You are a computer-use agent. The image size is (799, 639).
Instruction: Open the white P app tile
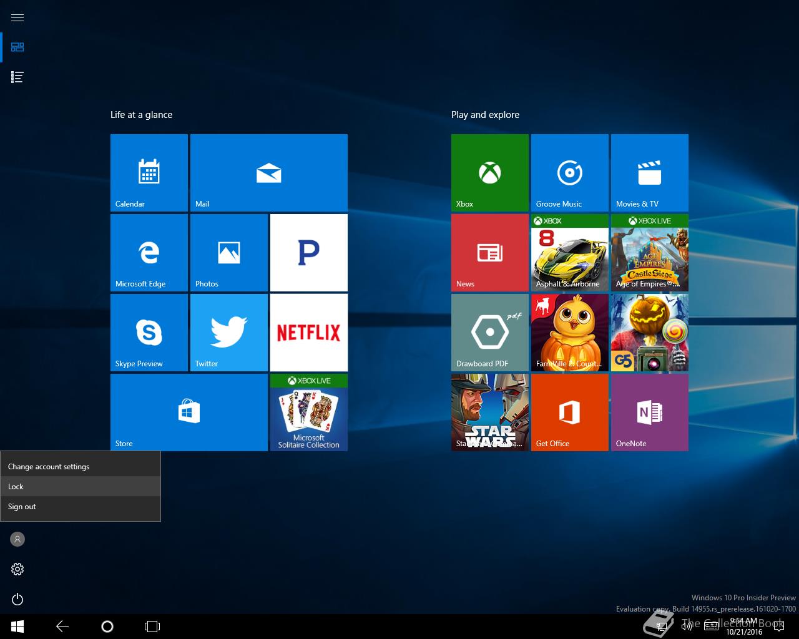point(309,253)
